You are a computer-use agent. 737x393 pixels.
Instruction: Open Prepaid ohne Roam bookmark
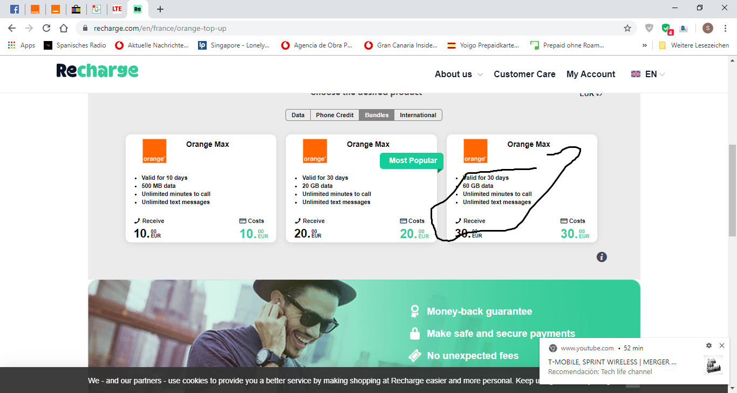point(568,45)
